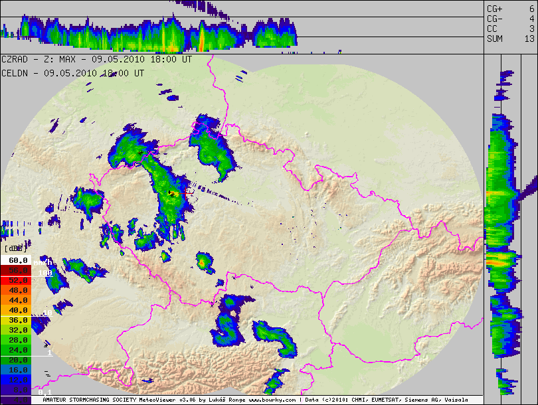
Task: Click the red crosshair marker on the map
Action: tap(185, 194)
